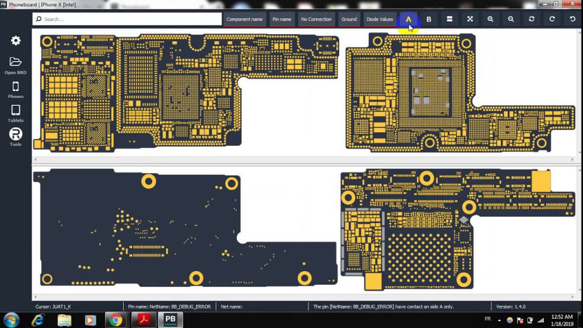This screenshot has width=583, height=328.
Task: Click bottom pane scroll right arrow
Action: click(573, 297)
